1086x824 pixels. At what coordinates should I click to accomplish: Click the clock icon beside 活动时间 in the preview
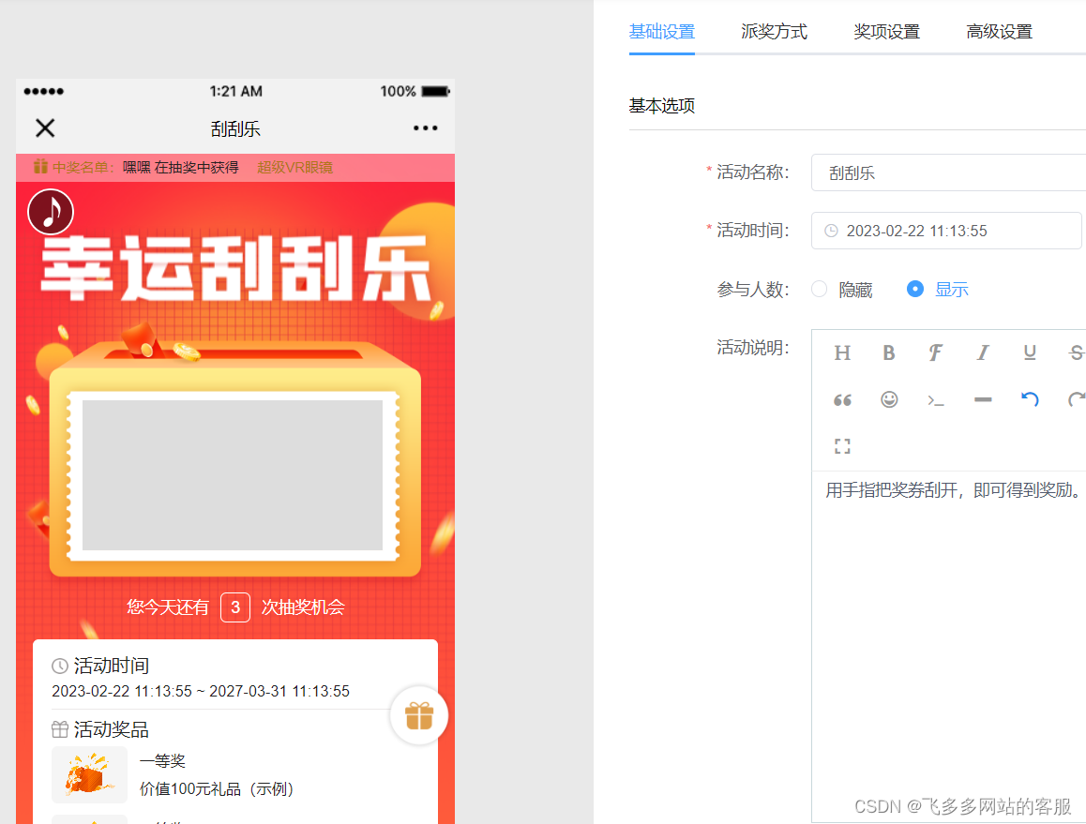click(60, 667)
